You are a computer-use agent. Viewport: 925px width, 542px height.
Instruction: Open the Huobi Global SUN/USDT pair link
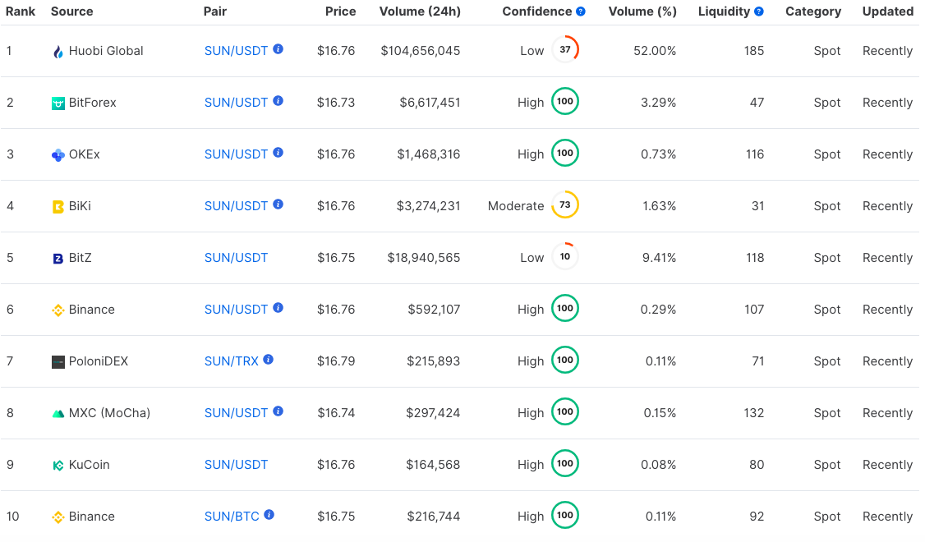pyautogui.click(x=236, y=51)
